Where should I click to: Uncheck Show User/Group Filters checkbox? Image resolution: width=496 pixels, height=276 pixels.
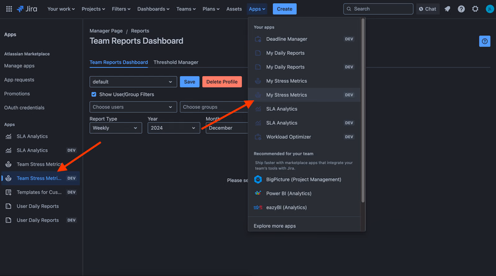click(x=94, y=95)
